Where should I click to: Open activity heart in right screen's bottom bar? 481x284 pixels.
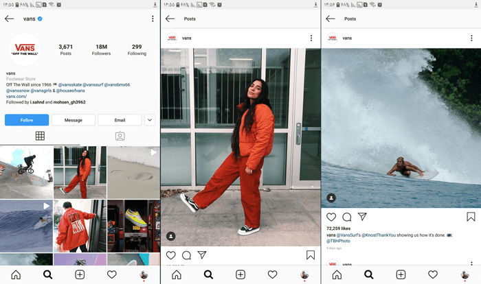pyautogui.click(x=433, y=274)
